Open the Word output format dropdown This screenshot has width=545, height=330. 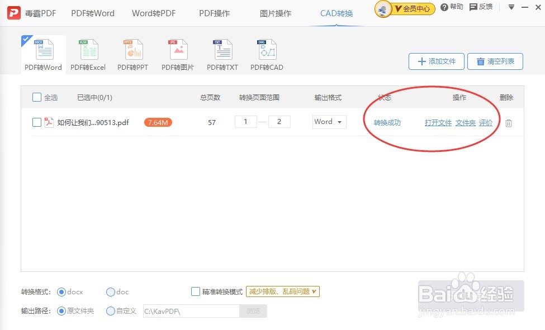click(x=329, y=122)
